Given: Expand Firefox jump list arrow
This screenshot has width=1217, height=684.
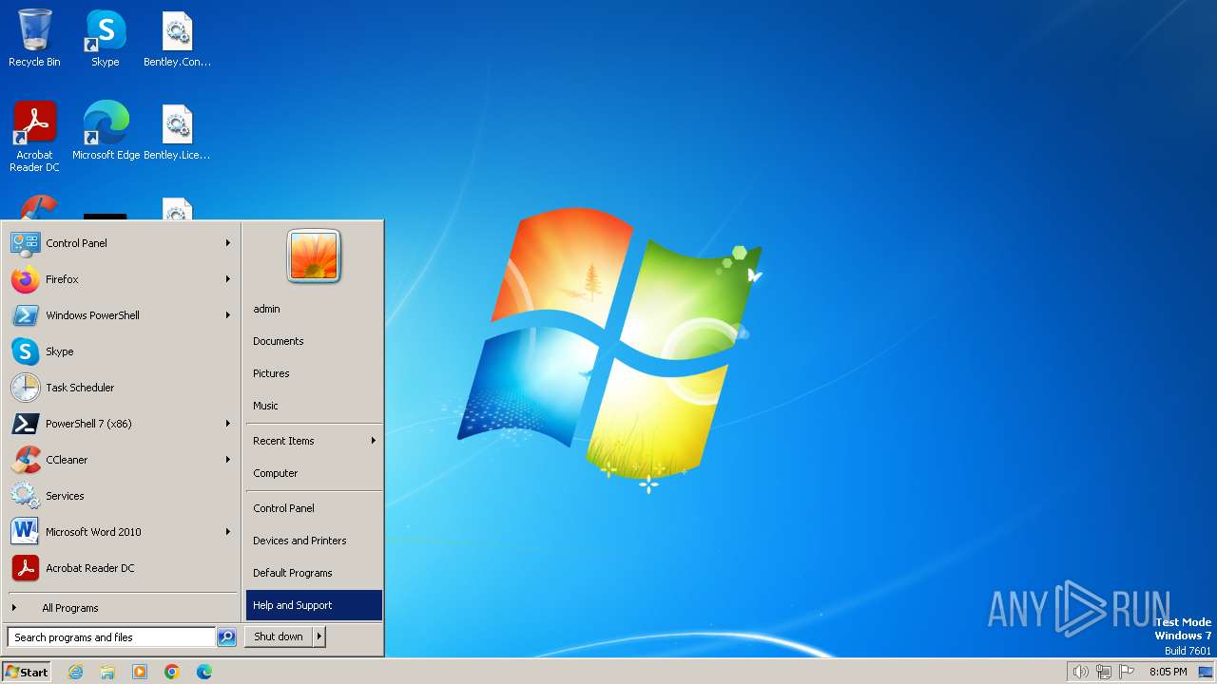Looking at the screenshot, I should (x=228, y=279).
